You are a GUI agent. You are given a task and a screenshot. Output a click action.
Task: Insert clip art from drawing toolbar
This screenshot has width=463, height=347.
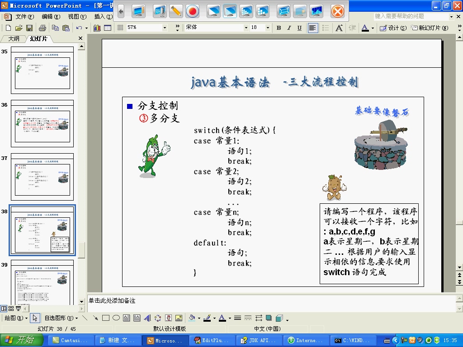coord(168,318)
